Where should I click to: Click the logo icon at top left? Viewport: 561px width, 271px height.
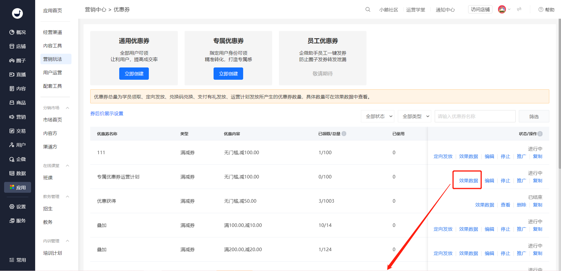point(17,13)
